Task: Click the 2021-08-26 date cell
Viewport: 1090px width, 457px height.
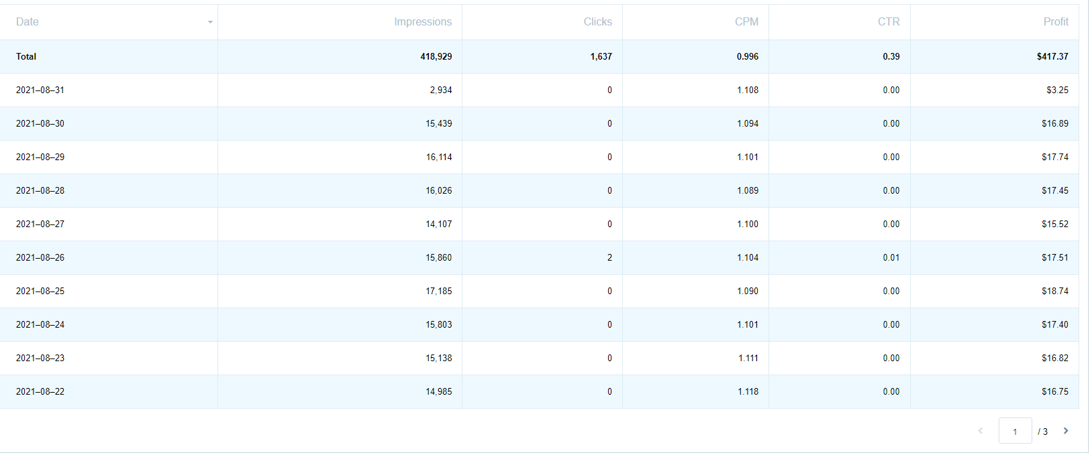Action: [x=40, y=258]
